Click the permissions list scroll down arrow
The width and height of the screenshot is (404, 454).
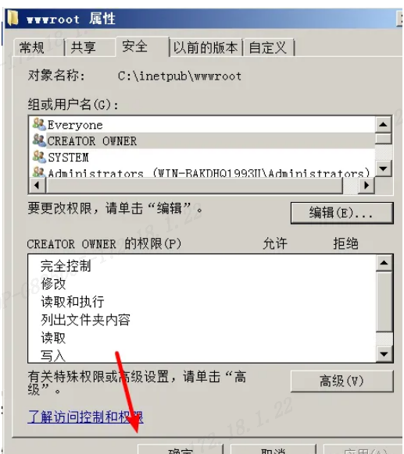tap(384, 354)
